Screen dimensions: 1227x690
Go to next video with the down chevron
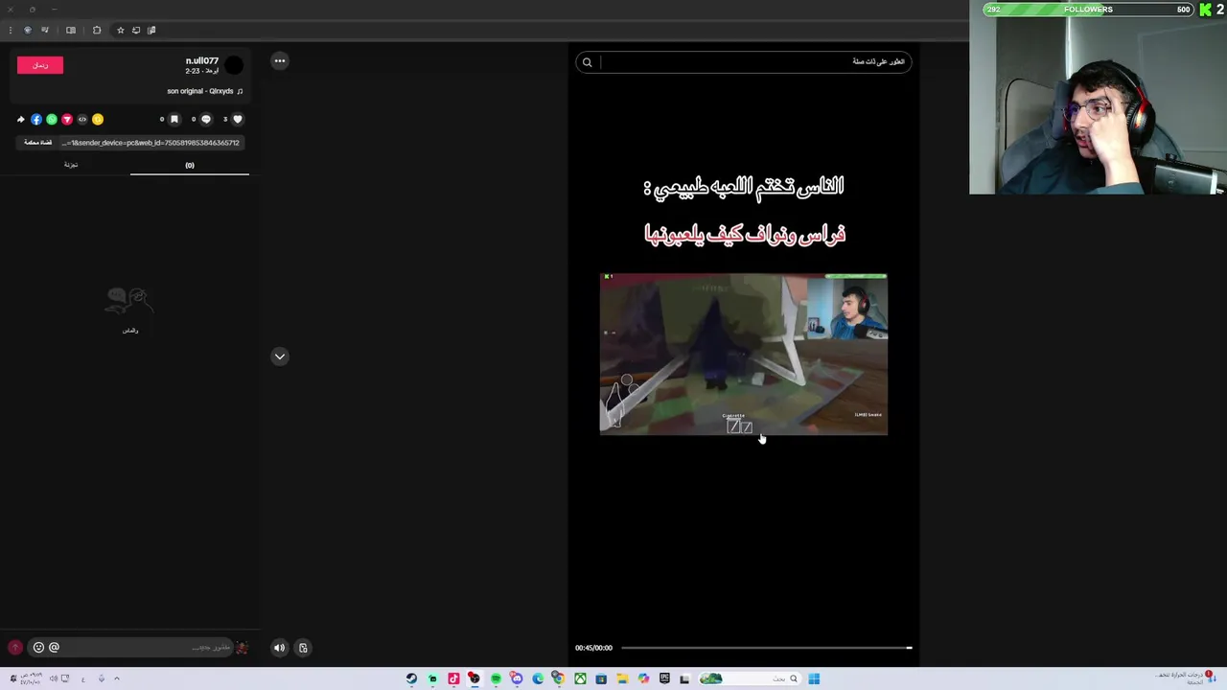(x=280, y=356)
